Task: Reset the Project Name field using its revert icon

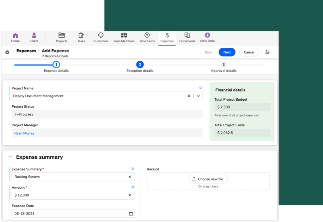Action: click(x=199, y=87)
